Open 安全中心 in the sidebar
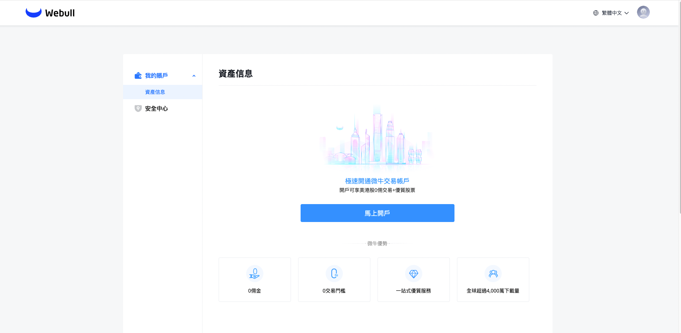The width and height of the screenshot is (681, 333). 156,108
